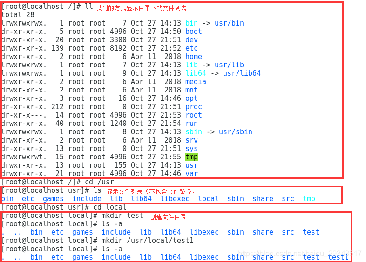This screenshot has width=366, height=262.
Task: Select 'lib64' in the ll listing
Action: coord(196,73)
